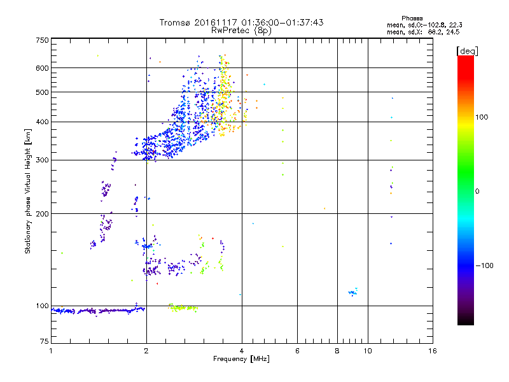Image resolution: width=509 pixels, height=382 pixels.
Task: Click the black bottom of the colorbar
Action: [466, 320]
